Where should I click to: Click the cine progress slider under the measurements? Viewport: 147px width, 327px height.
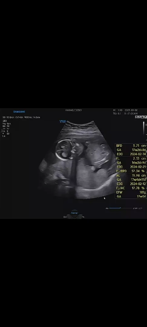pos(120,208)
